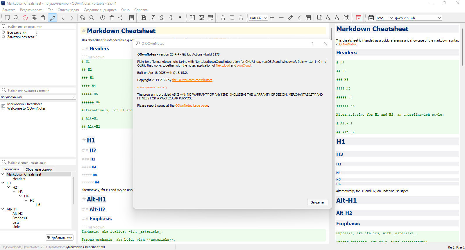Apply italic formatting
This screenshot has width=465, height=250.
pyautogui.click(x=153, y=18)
